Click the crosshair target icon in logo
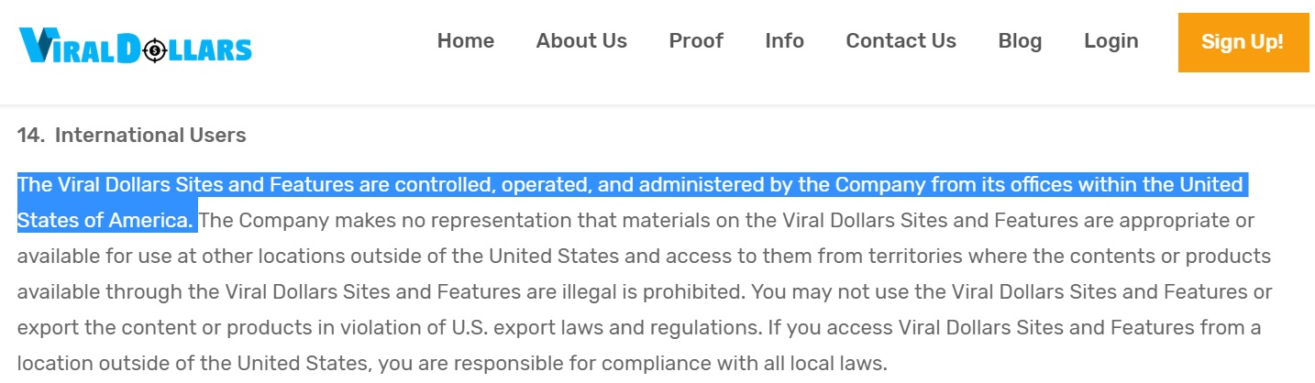 coord(154,49)
